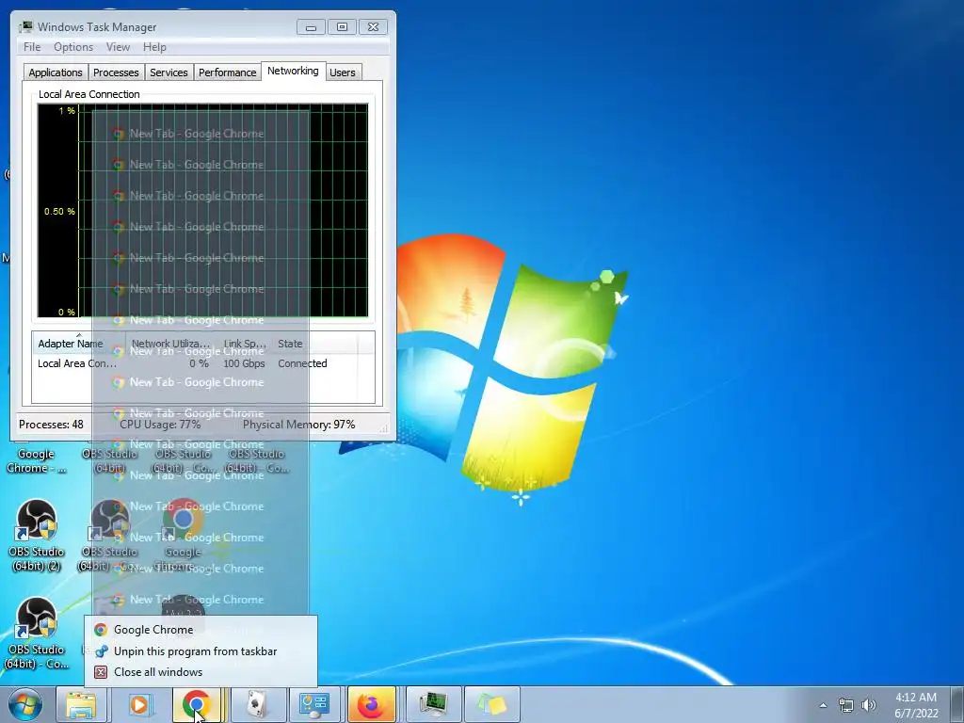Select the Networking tab
964x723 pixels.
click(x=293, y=71)
